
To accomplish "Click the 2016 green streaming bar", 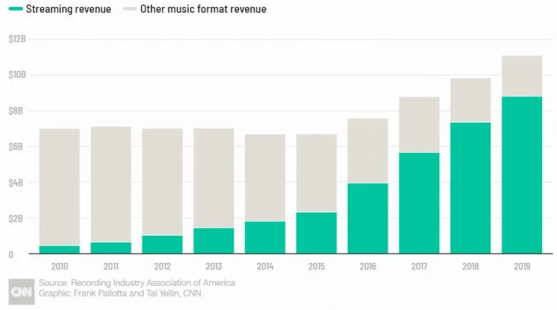I will coord(368,219).
